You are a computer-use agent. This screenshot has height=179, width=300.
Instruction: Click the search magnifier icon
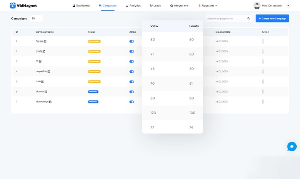point(249,19)
